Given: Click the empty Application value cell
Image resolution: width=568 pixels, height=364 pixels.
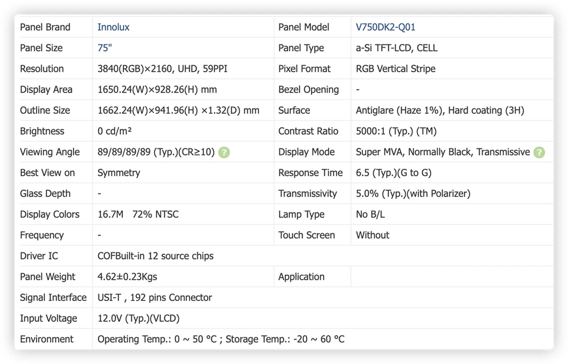Looking at the screenshot, I should coord(452,277).
